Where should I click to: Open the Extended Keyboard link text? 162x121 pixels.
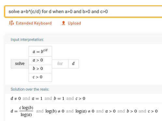(34, 23)
